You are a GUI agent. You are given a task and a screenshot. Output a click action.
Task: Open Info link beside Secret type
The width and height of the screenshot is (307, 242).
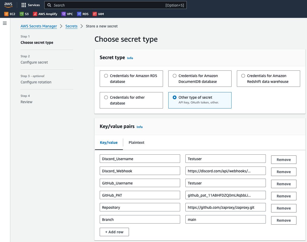130,58
